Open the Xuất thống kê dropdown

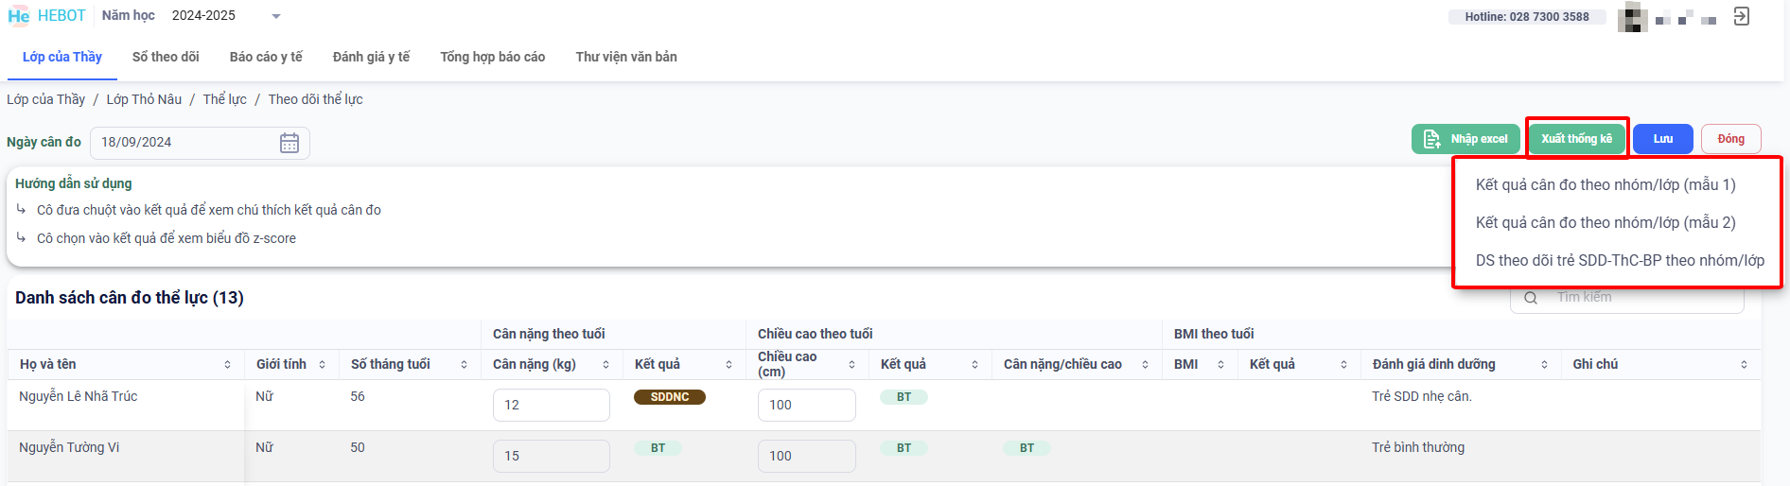click(x=1576, y=139)
